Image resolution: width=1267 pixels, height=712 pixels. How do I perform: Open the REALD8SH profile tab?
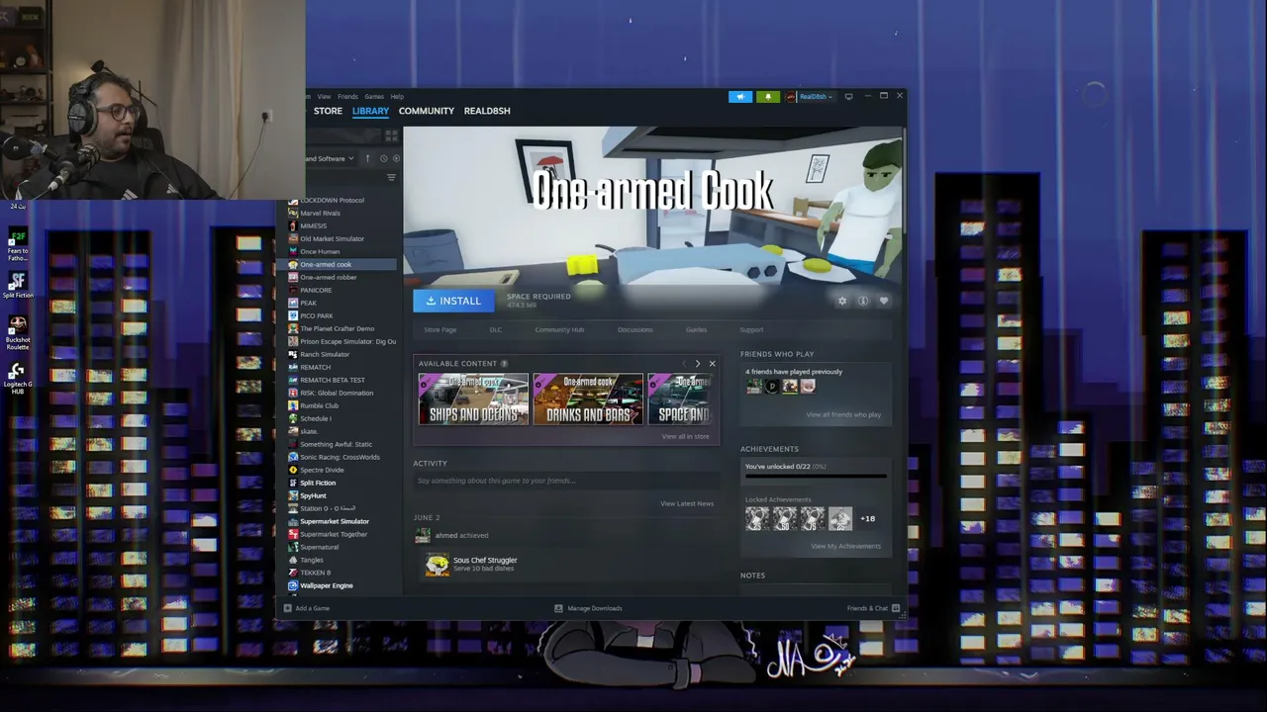coord(487,111)
